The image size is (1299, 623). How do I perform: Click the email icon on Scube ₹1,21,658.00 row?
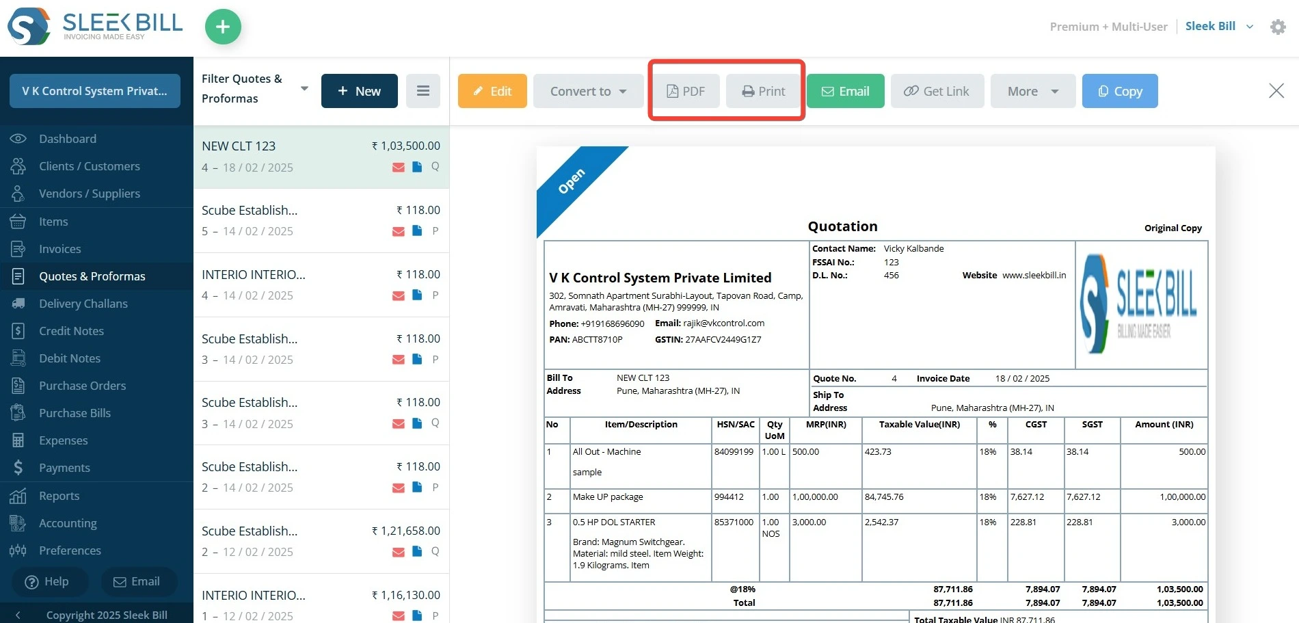399,553
